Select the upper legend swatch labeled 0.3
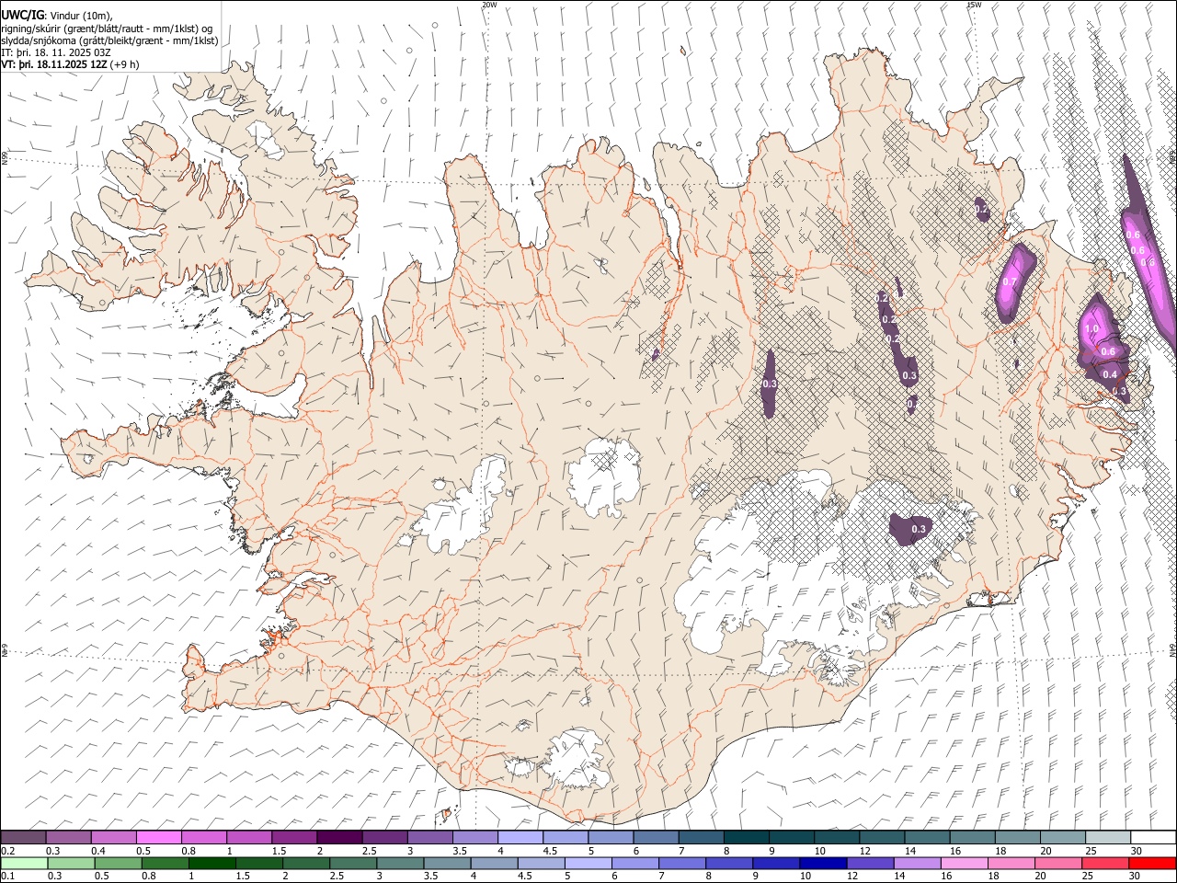This screenshot has width=1177, height=883. click(x=69, y=838)
